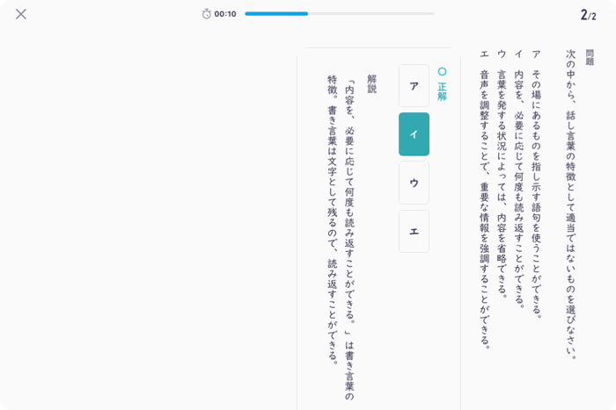Close the quiz with the X icon

click(x=21, y=14)
